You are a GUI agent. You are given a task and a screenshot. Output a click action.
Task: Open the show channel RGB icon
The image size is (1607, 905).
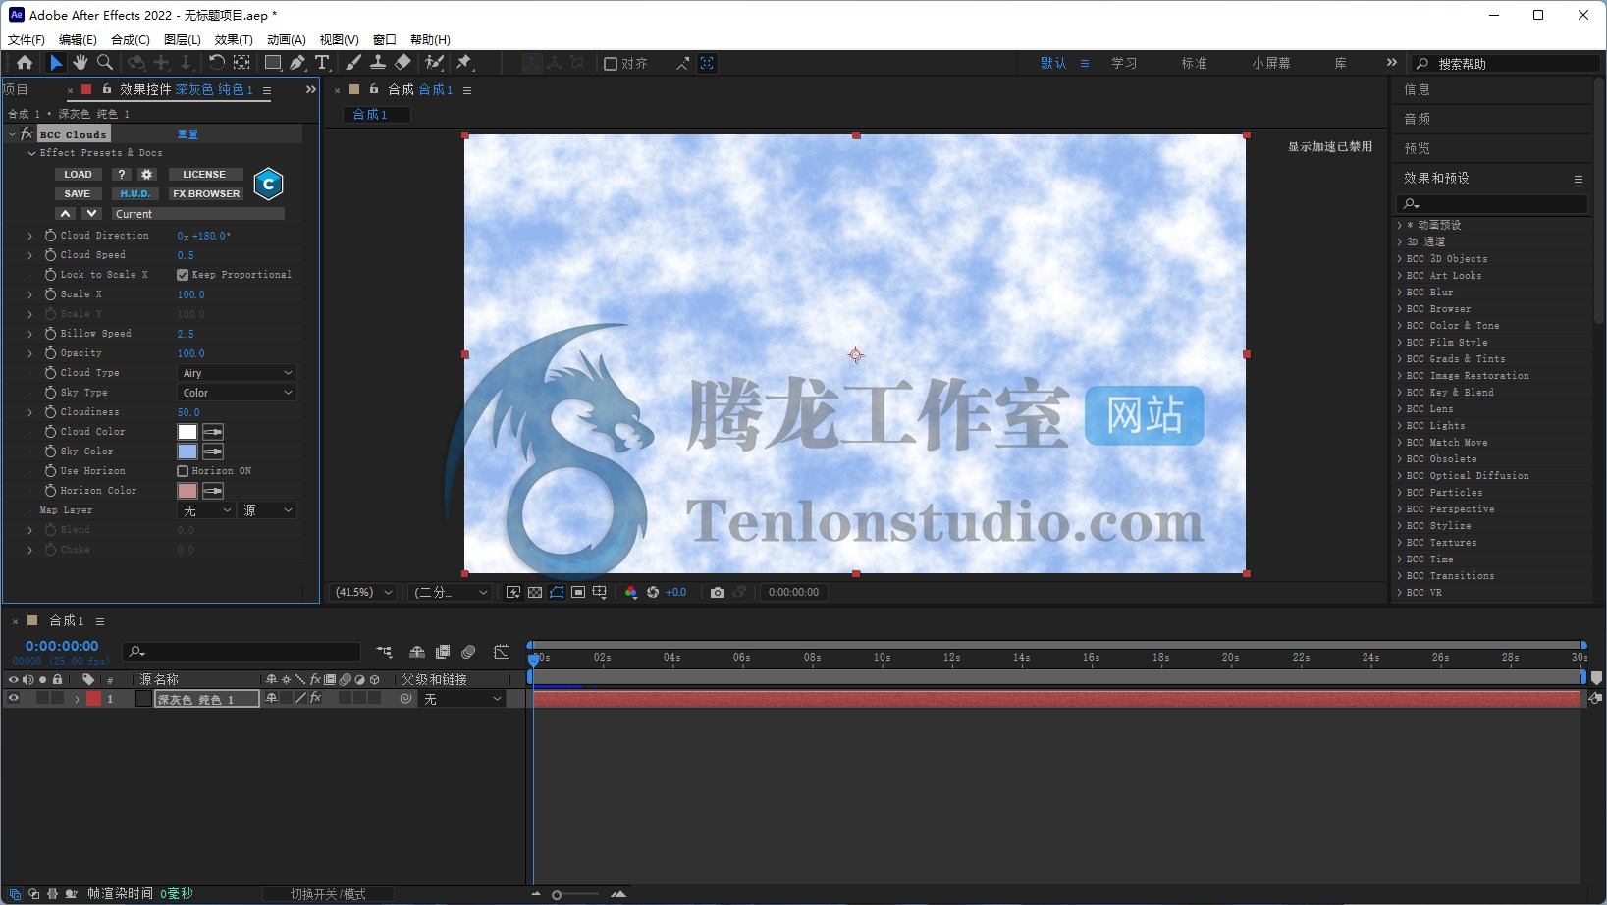tap(631, 592)
